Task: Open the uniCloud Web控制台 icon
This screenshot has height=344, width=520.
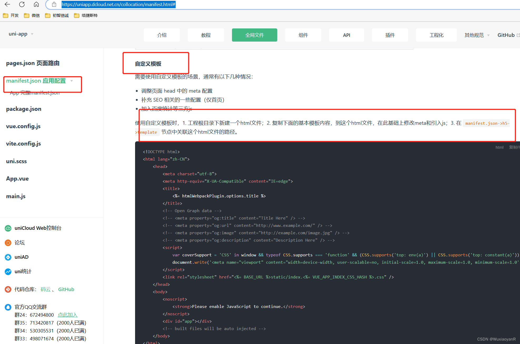Action: click(x=8, y=228)
